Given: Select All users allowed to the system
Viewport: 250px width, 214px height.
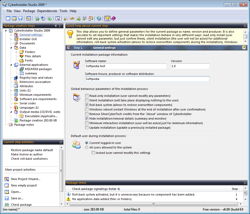Looking at the screenshot, I should pos(87,147).
